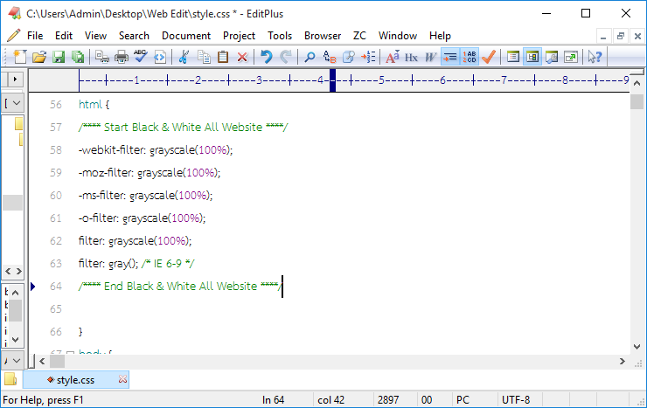
Task: Switch to the style.css document tab
Action: click(x=75, y=379)
